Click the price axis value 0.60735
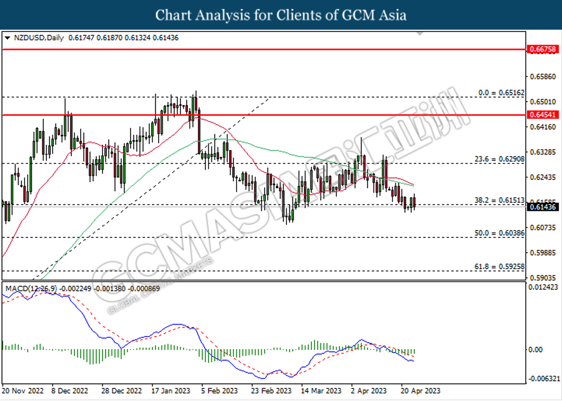 point(543,228)
